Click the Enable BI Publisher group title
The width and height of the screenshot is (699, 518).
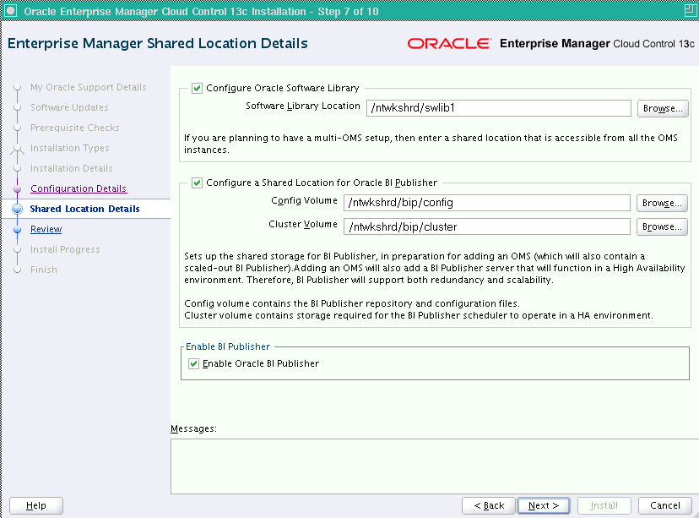(x=228, y=346)
